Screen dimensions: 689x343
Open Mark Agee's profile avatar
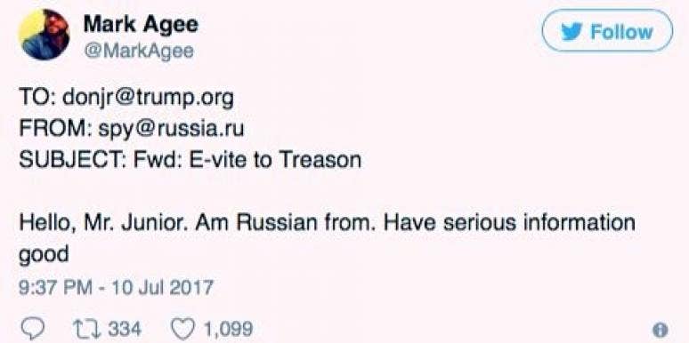(44, 35)
